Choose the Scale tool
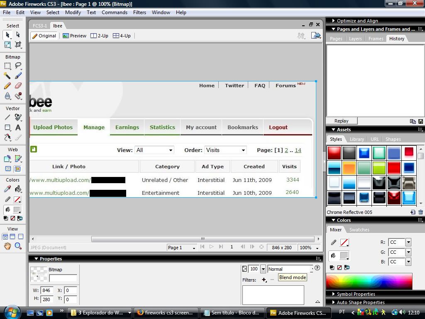The width and height of the screenshot is (425, 319). [7, 45]
